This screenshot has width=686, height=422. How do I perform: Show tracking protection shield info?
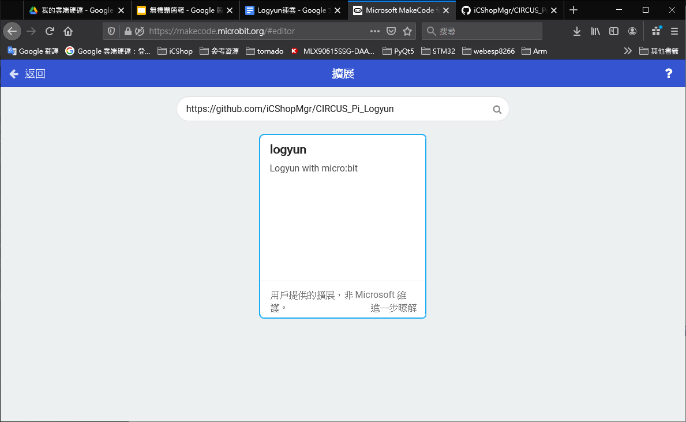click(x=111, y=31)
